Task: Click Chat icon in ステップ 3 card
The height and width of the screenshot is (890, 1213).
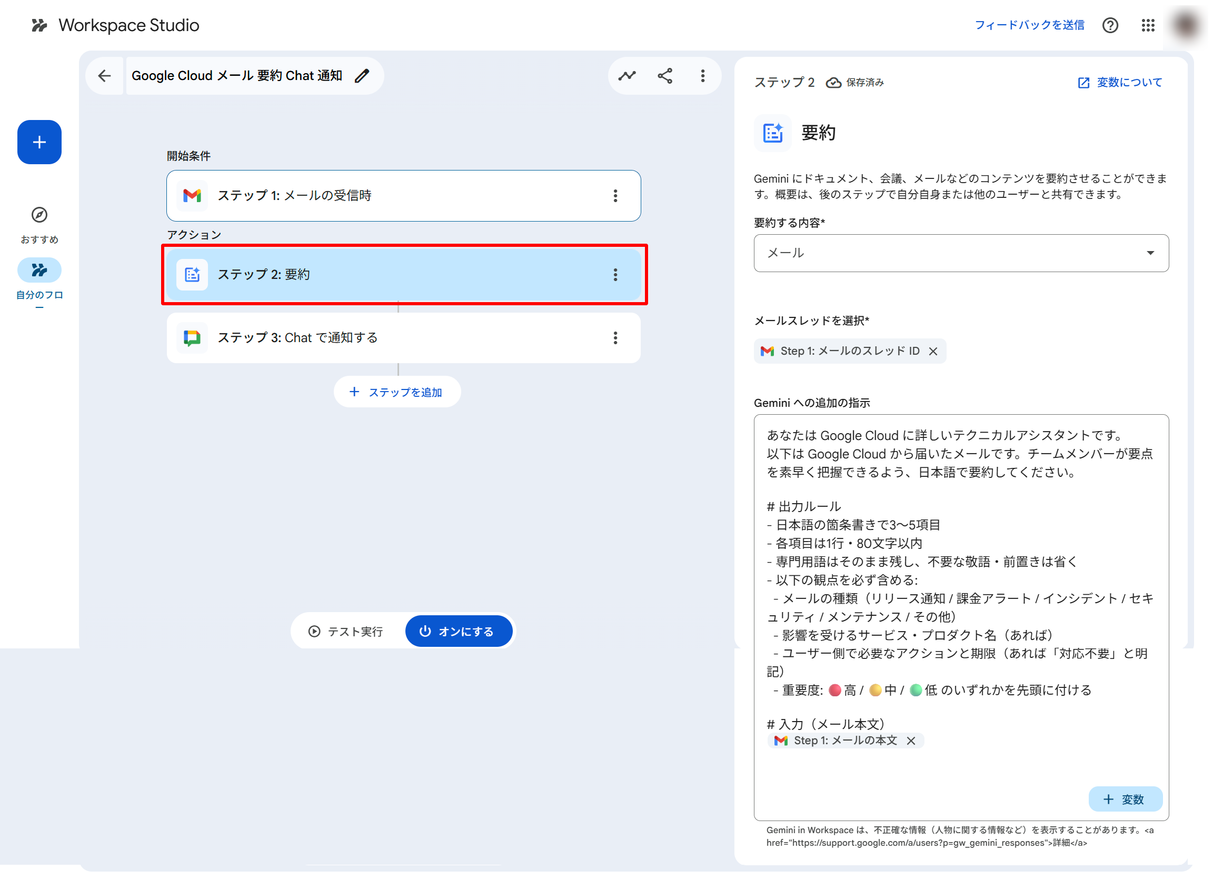Action: click(192, 338)
